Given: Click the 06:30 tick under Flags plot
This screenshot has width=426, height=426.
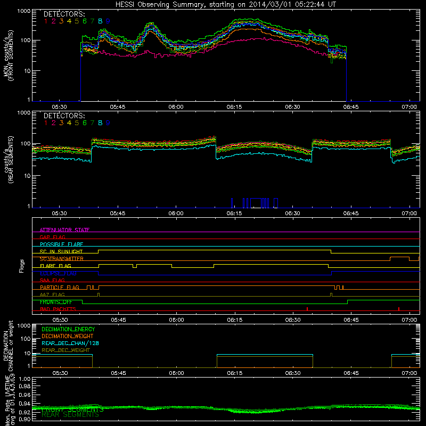Looking at the screenshot, I should click(293, 320).
